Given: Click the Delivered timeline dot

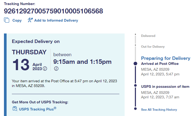Looking at the screenshot, I should [x=135, y=34].
